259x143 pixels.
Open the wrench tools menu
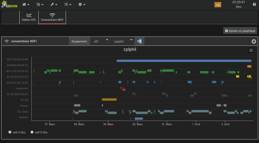tap(54, 5)
